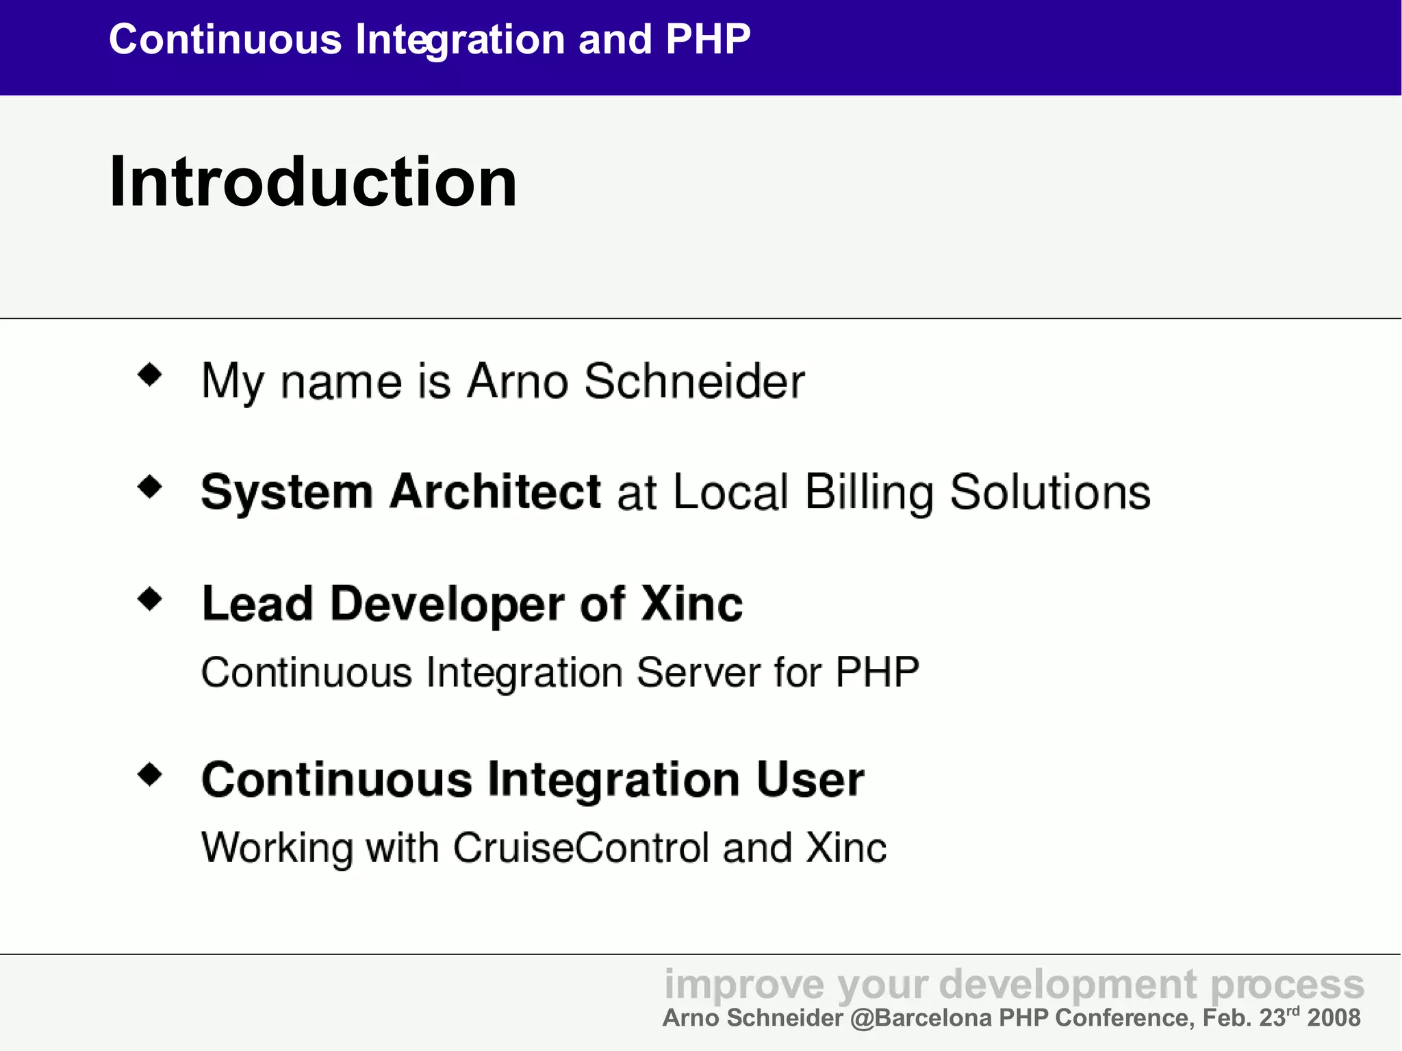Click the word 'CruiseControl' in the slide

[x=581, y=848]
